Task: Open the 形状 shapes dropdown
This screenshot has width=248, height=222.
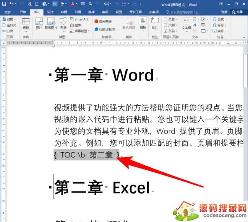Action: coord(63,28)
